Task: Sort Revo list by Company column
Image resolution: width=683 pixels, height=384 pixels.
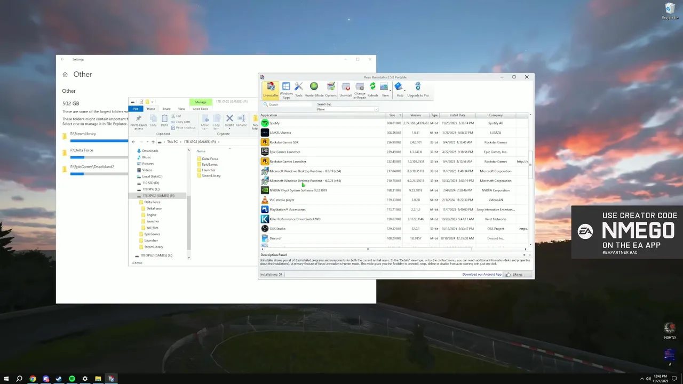Action: pos(496,115)
